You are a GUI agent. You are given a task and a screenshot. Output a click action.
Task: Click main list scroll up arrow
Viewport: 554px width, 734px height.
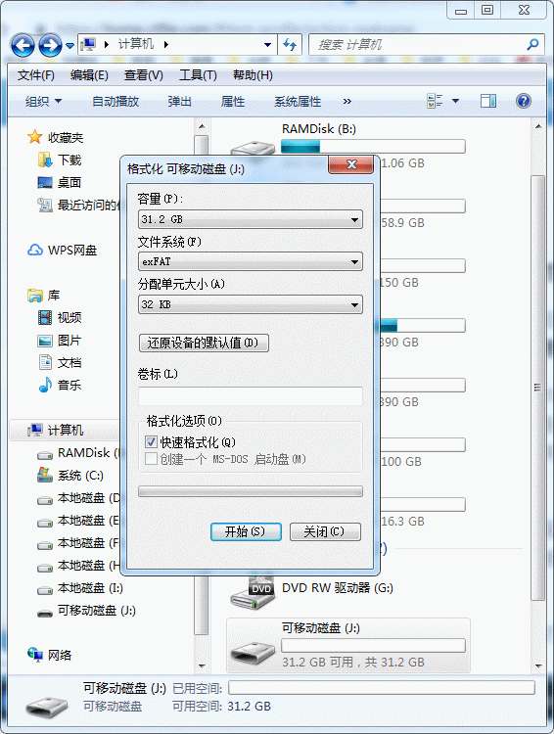coord(538,126)
